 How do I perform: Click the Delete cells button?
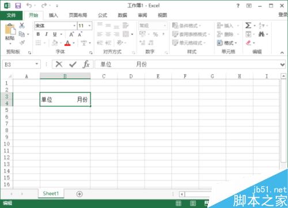coord(228,34)
